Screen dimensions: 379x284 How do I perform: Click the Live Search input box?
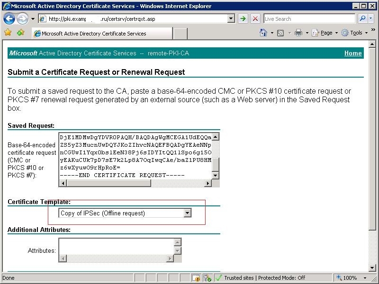(x=309, y=19)
